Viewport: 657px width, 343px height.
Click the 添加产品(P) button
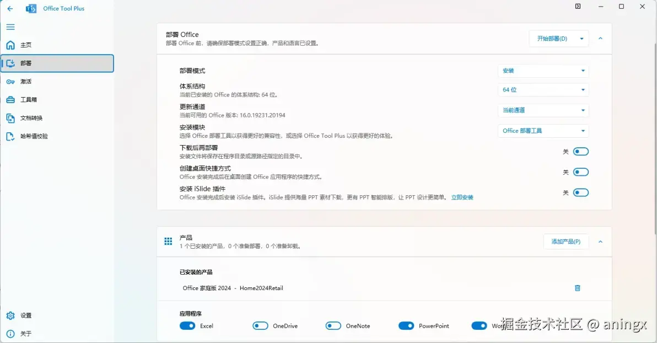566,242
